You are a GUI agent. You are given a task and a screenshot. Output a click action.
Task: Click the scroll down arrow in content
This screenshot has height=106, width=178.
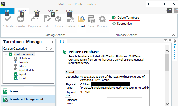click(167, 104)
